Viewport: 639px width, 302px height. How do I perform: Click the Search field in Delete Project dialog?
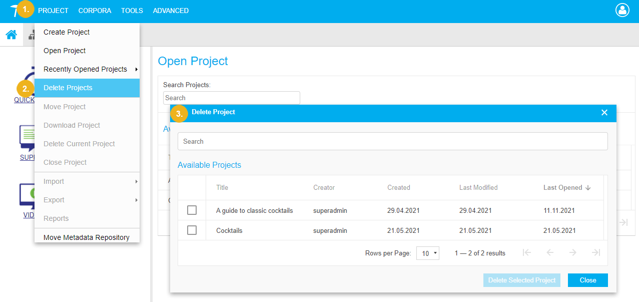tap(392, 141)
